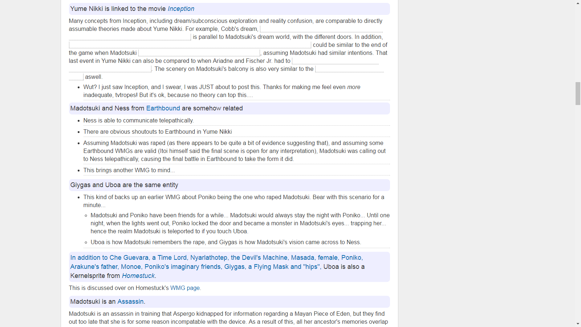The image size is (581, 327).
Task: Click 'There are obvious shoutouts to Earthbound' bullet
Action: (x=158, y=132)
